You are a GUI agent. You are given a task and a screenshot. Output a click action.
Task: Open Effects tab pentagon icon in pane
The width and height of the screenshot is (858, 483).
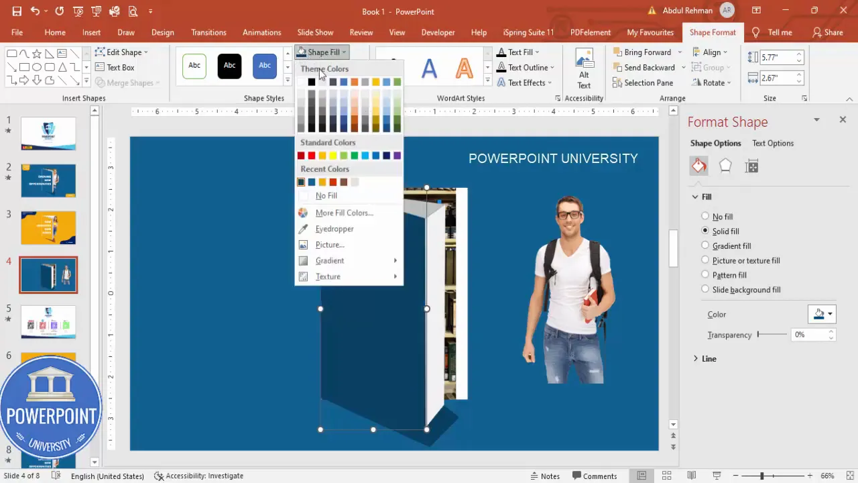(725, 166)
